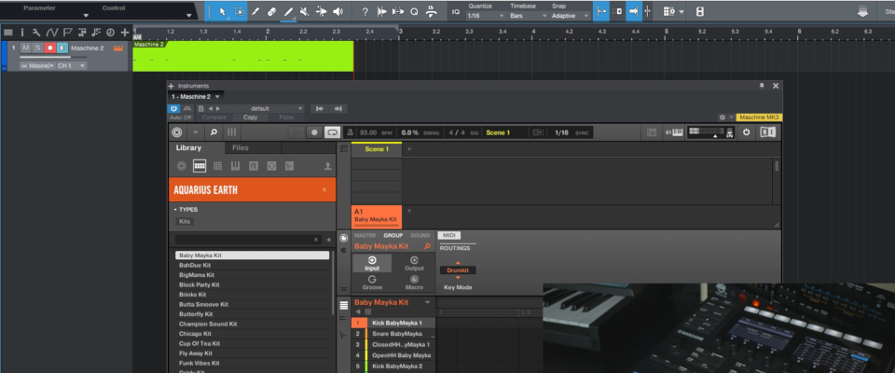Select the Arrow tool in the toolbar

pos(223,11)
